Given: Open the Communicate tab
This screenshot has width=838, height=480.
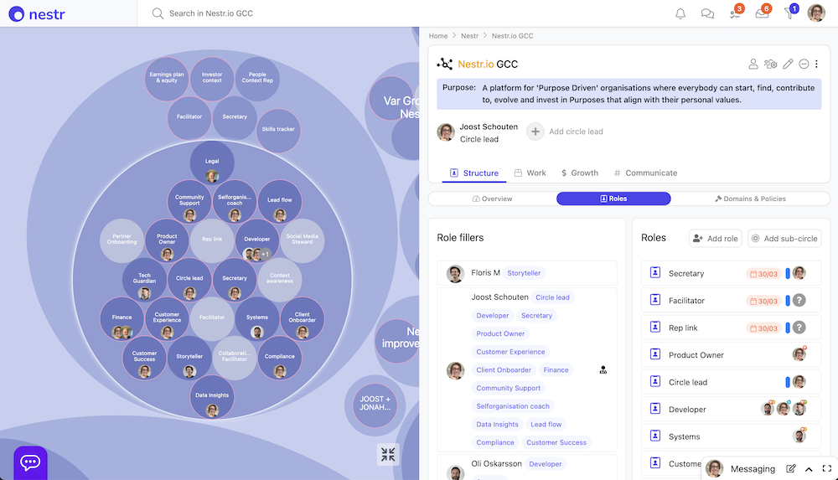Looking at the screenshot, I should point(645,173).
